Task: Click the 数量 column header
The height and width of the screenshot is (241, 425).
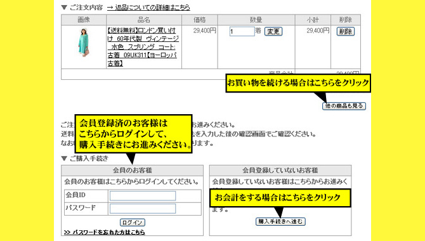Action: tap(256, 20)
